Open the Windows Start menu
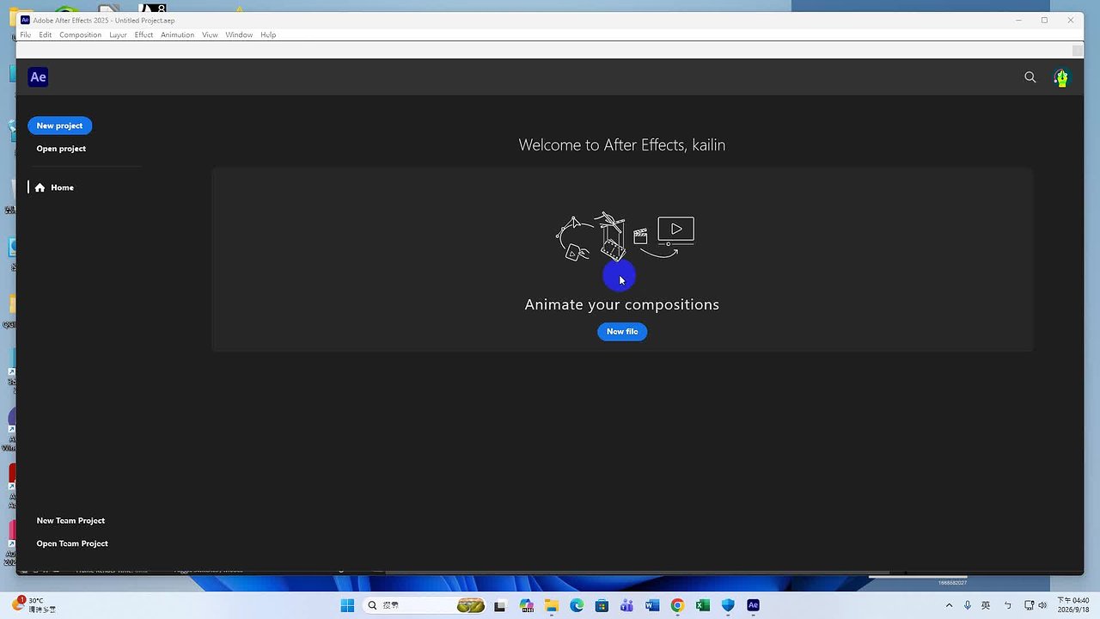This screenshot has width=1100, height=619. pos(347,605)
